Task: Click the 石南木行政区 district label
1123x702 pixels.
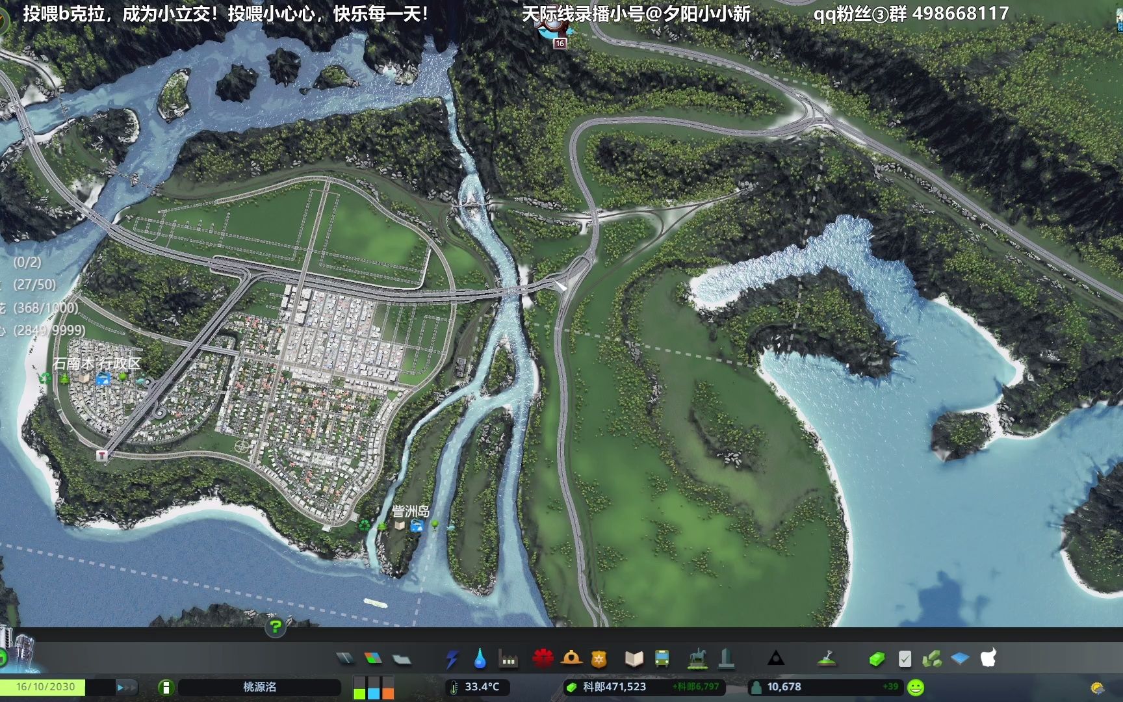Action: (97, 363)
